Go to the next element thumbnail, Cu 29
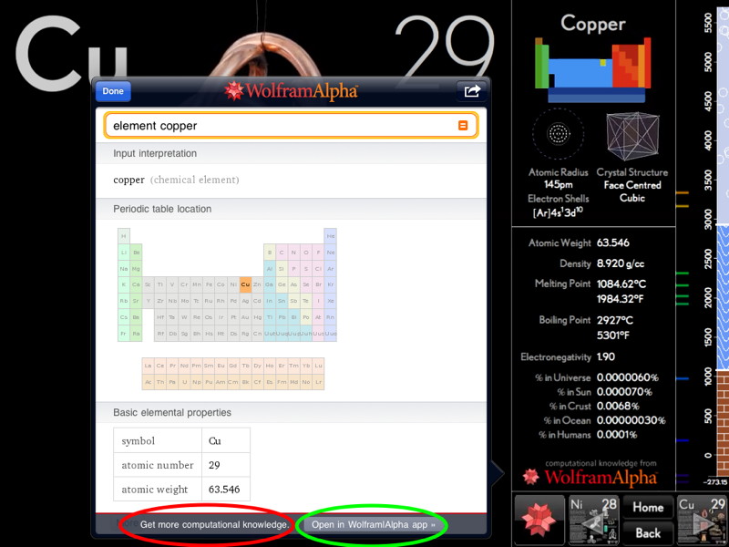The width and height of the screenshot is (729, 547). (x=702, y=518)
